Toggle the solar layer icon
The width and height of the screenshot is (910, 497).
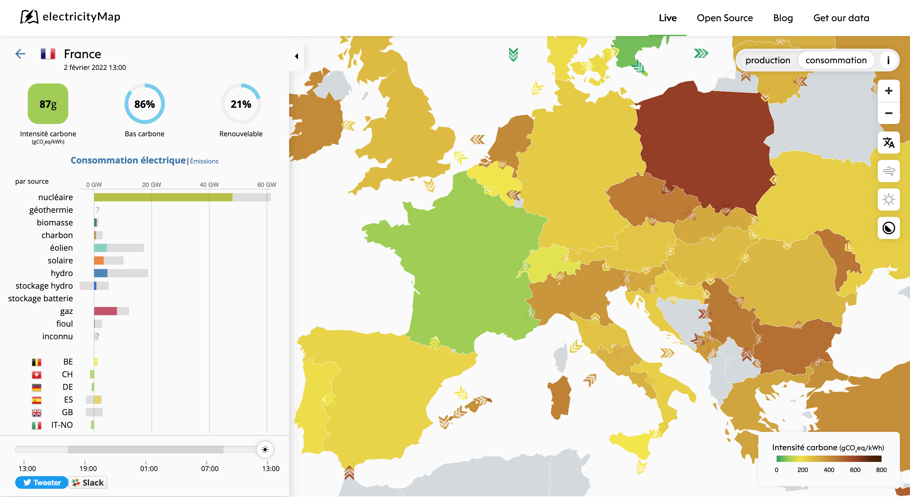click(x=889, y=200)
